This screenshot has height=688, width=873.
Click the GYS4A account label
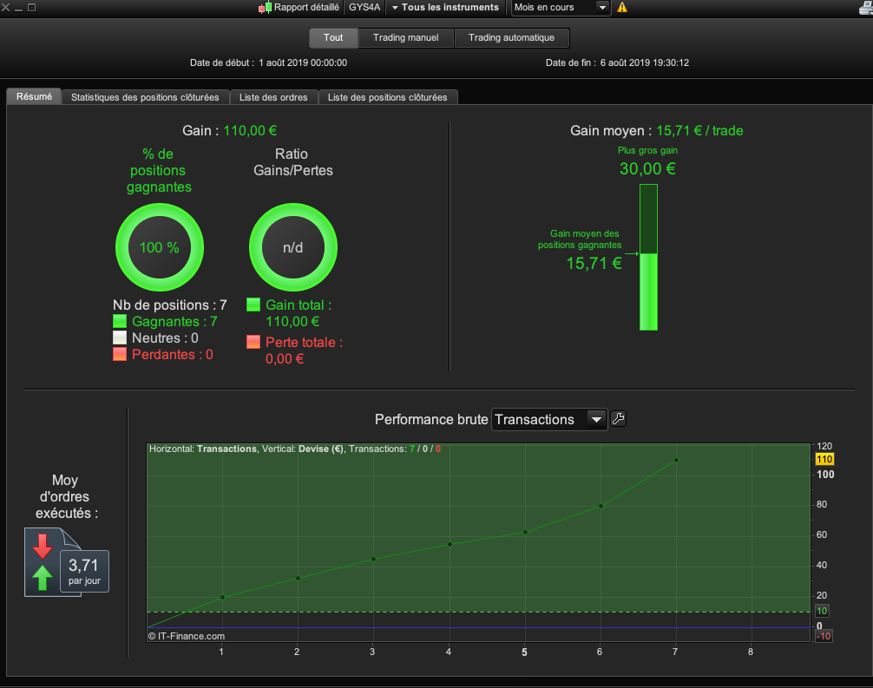tap(364, 8)
